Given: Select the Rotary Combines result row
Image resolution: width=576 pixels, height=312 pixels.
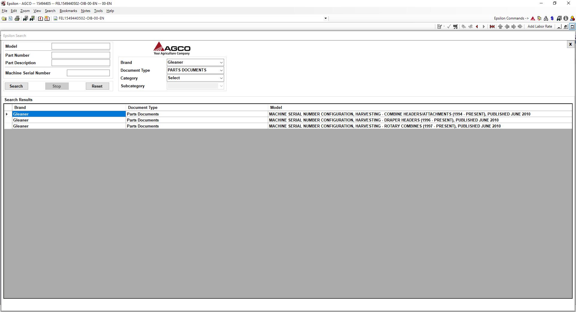Looking at the screenshot, I should [288, 126].
